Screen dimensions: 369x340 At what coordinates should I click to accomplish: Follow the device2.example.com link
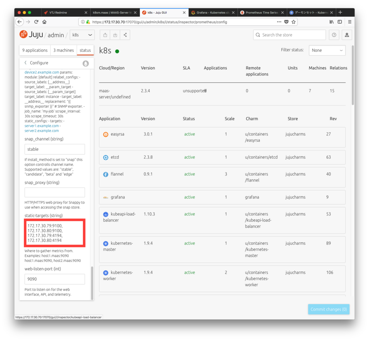42,72
